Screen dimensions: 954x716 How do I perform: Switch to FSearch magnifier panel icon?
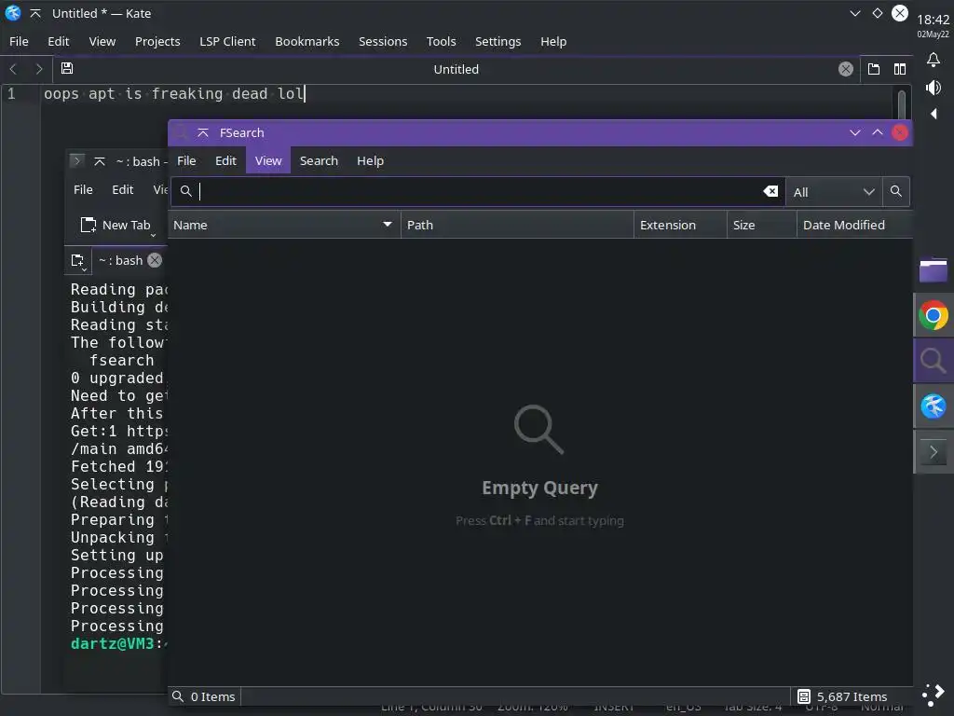[934, 361]
